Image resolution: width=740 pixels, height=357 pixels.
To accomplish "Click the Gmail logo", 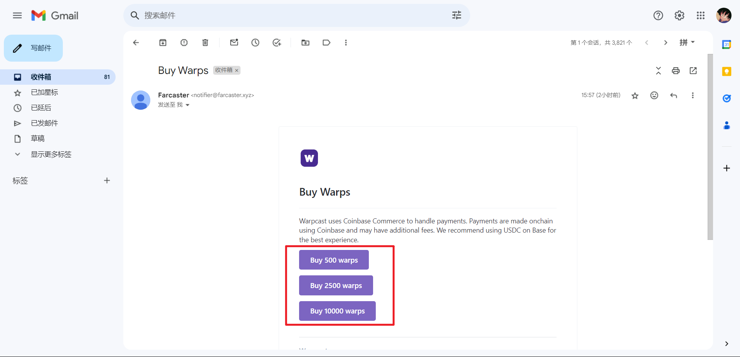I will click(x=55, y=15).
